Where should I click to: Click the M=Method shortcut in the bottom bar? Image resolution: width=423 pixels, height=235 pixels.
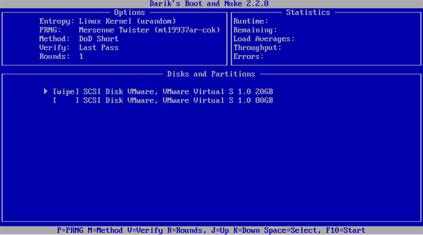(110, 230)
